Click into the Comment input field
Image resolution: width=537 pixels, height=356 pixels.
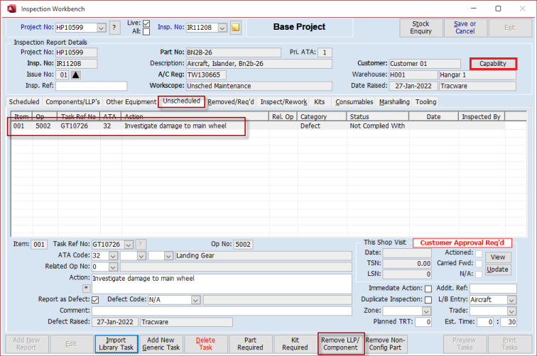point(221,311)
